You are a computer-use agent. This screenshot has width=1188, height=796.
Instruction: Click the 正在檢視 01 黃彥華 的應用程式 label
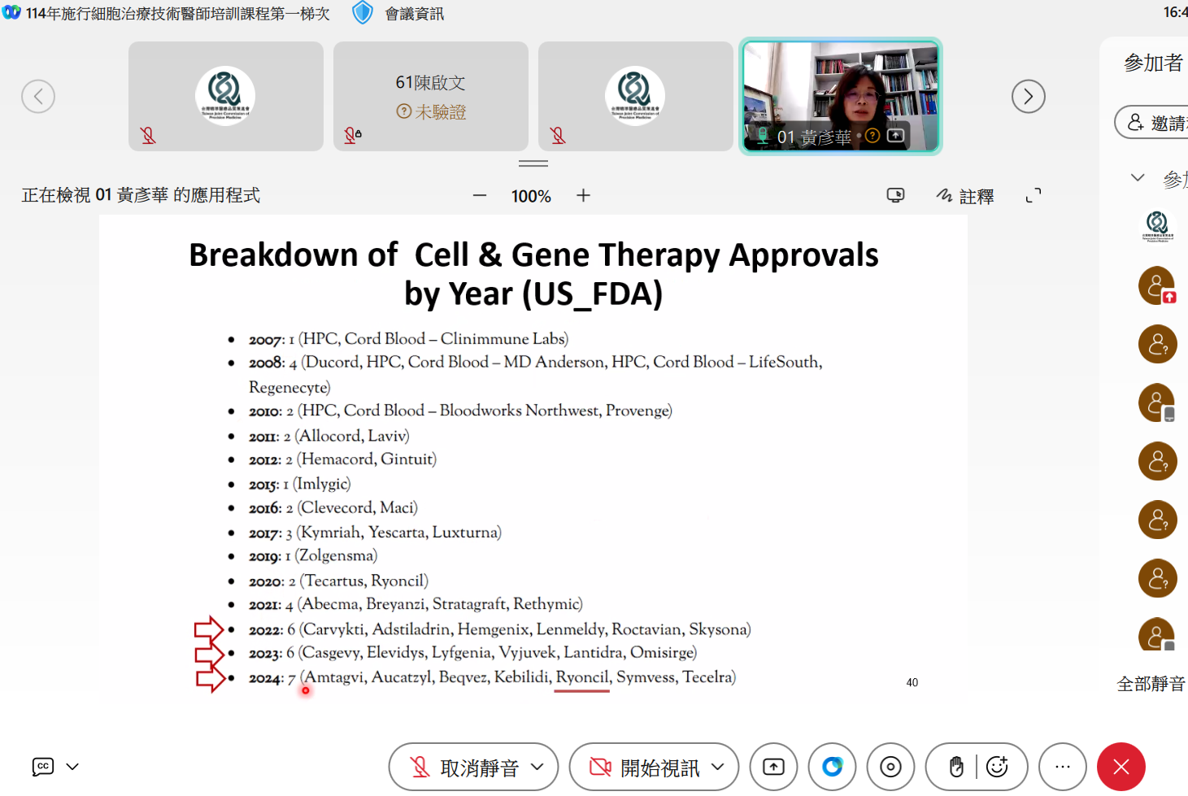click(x=141, y=195)
